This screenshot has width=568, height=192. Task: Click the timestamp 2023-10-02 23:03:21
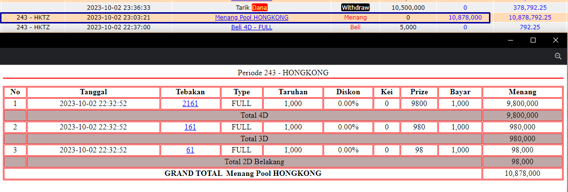coord(118,17)
